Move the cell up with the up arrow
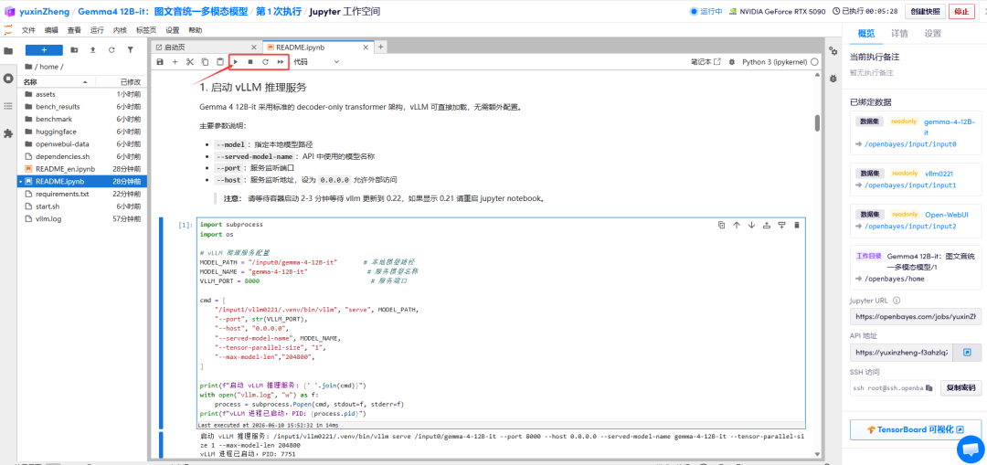The height and width of the screenshot is (465, 987). click(x=737, y=225)
